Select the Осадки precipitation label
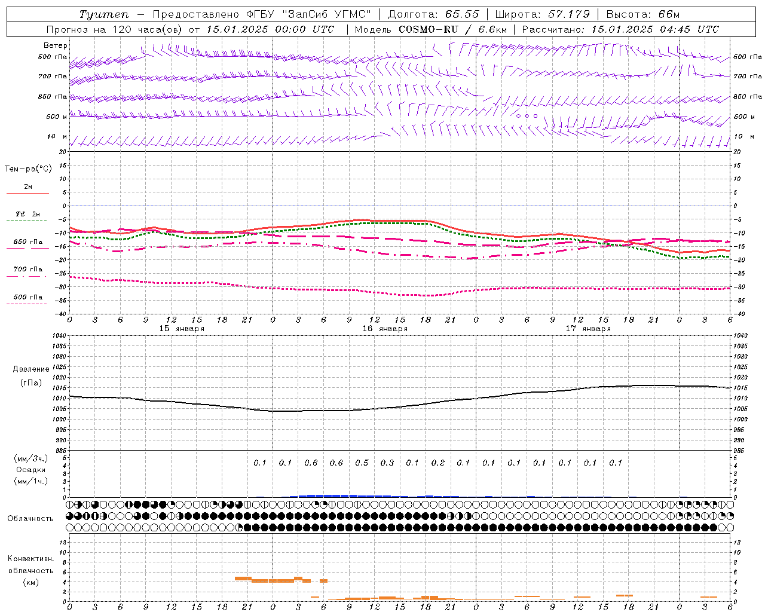Screen dimensions: 765x612 pyautogui.click(x=30, y=470)
